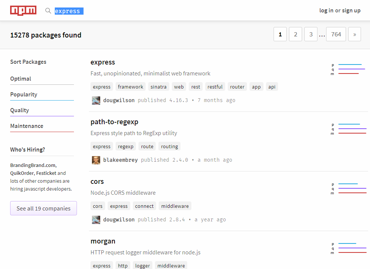
Task: Go to results page 3
Action: point(311,34)
